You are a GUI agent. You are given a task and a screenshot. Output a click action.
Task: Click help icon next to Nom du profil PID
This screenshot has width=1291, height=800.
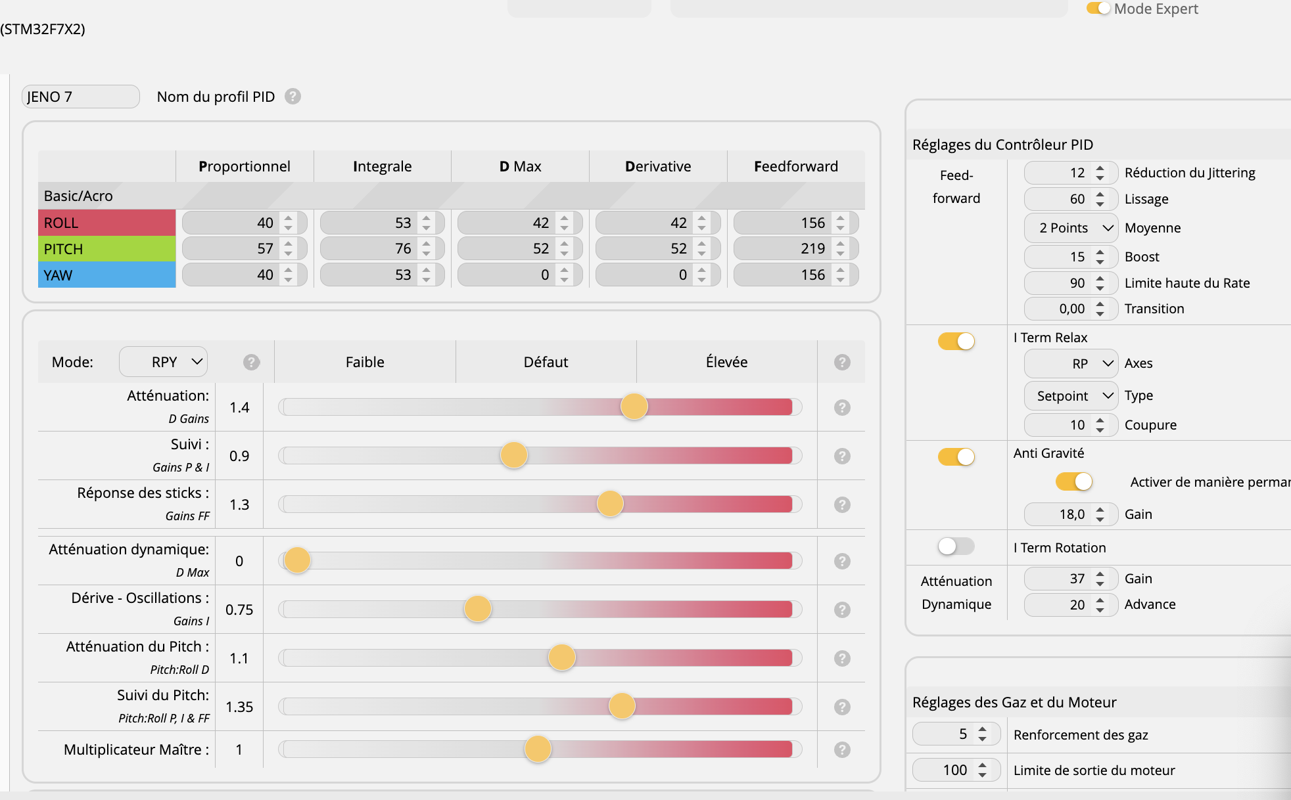pyautogui.click(x=293, y=97)
